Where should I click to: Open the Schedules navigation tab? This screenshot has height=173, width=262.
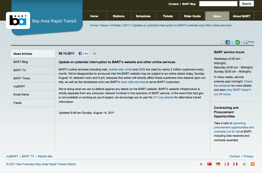point(143,16)
